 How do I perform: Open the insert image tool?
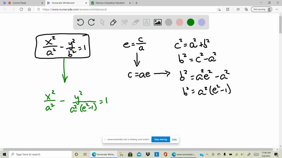pos(158,22)
